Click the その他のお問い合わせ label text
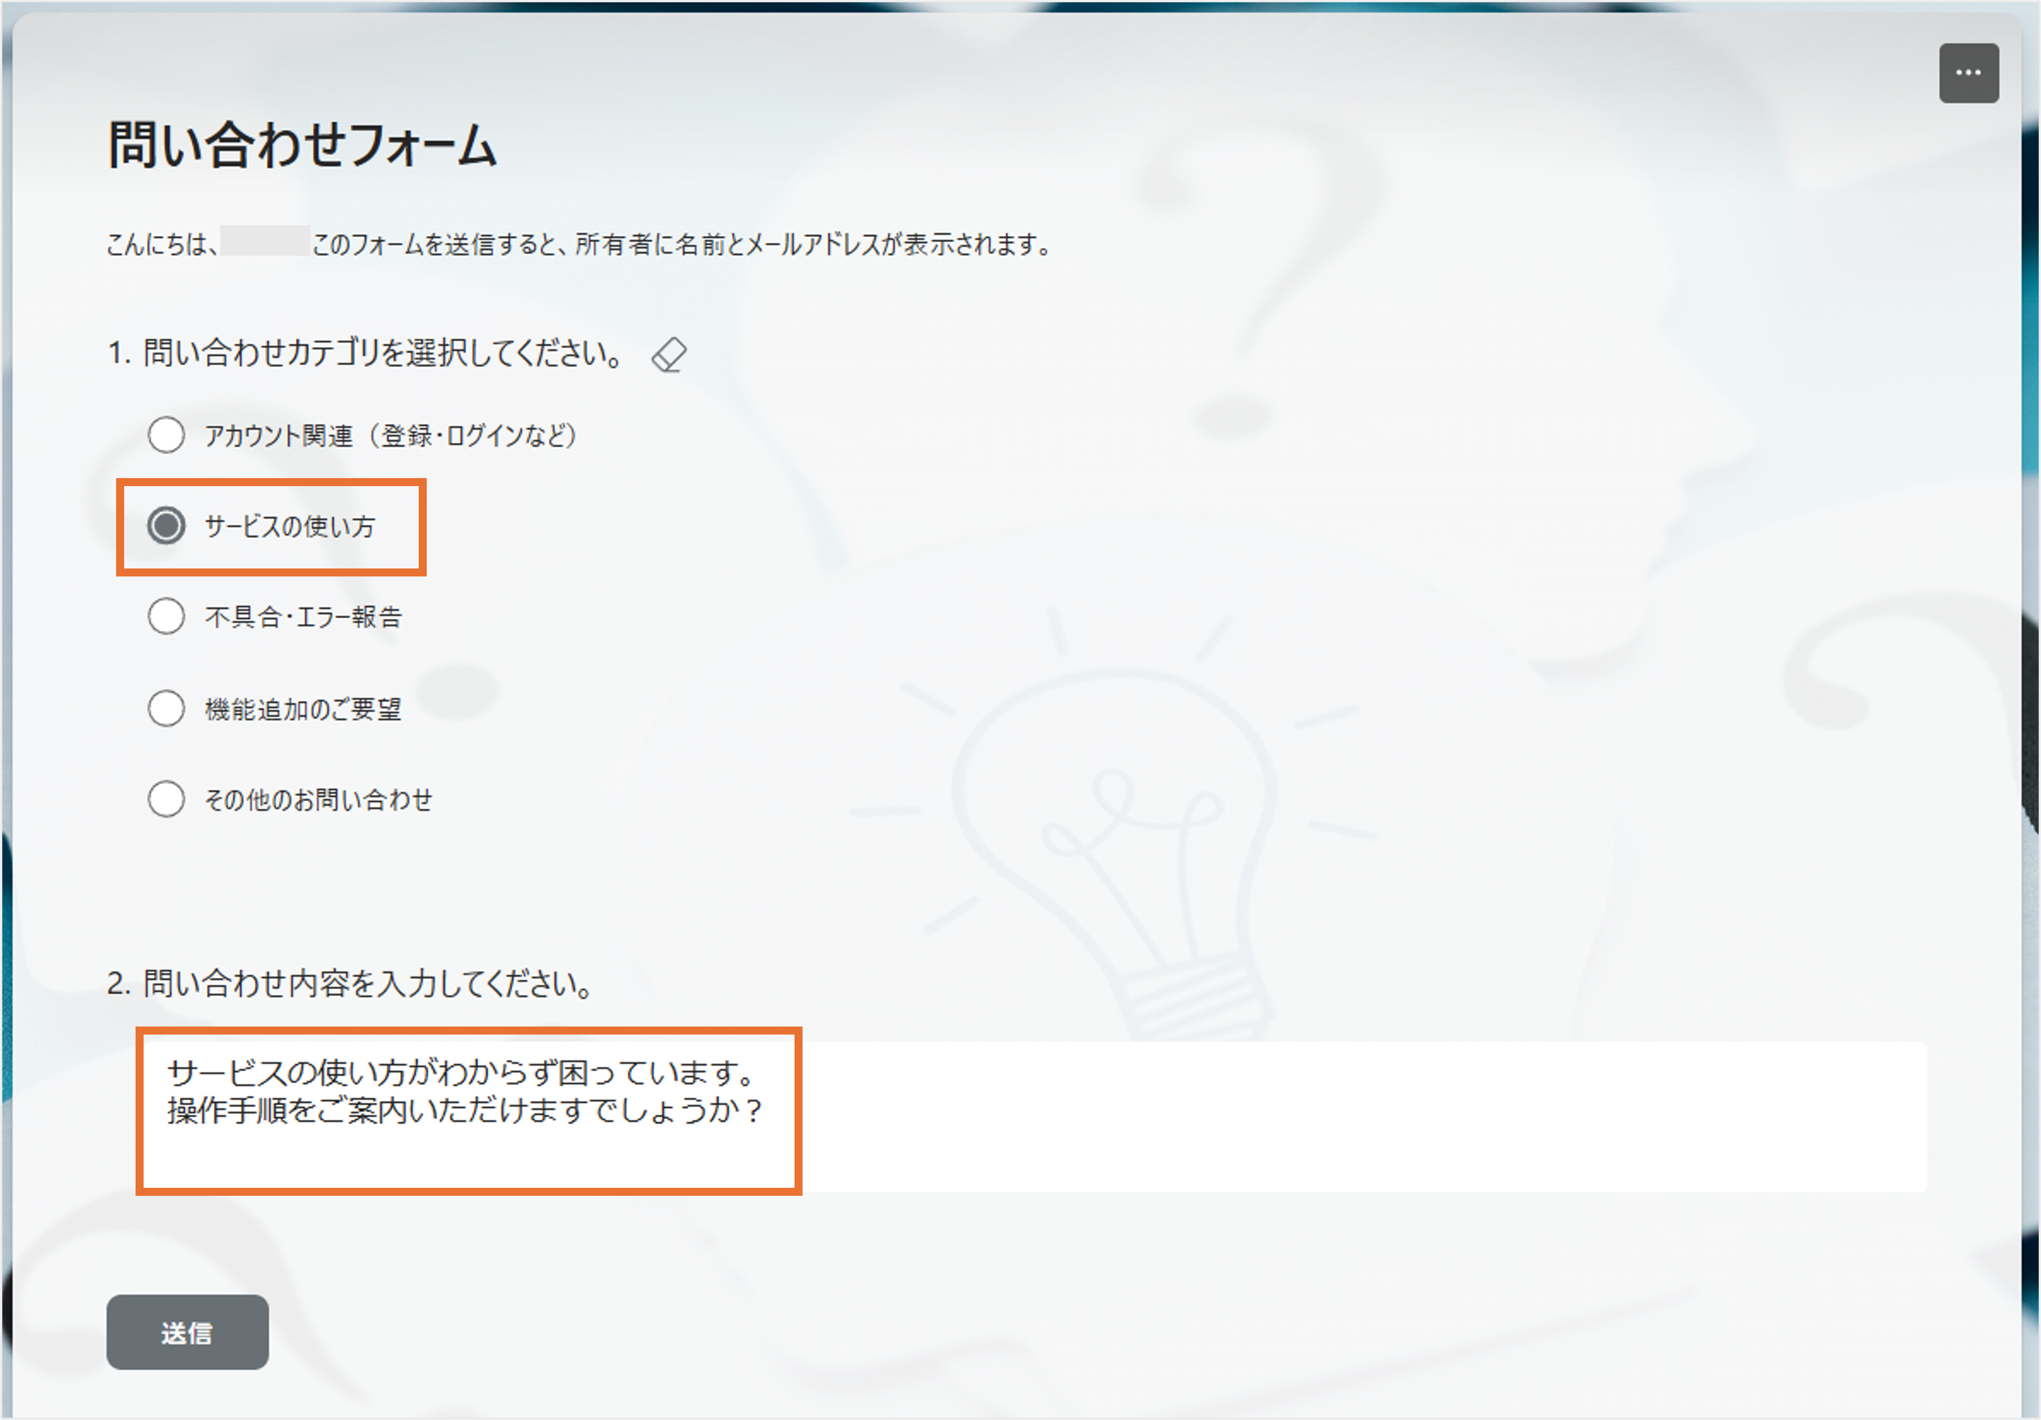The image size is (2041, 1420). [318, 800]
